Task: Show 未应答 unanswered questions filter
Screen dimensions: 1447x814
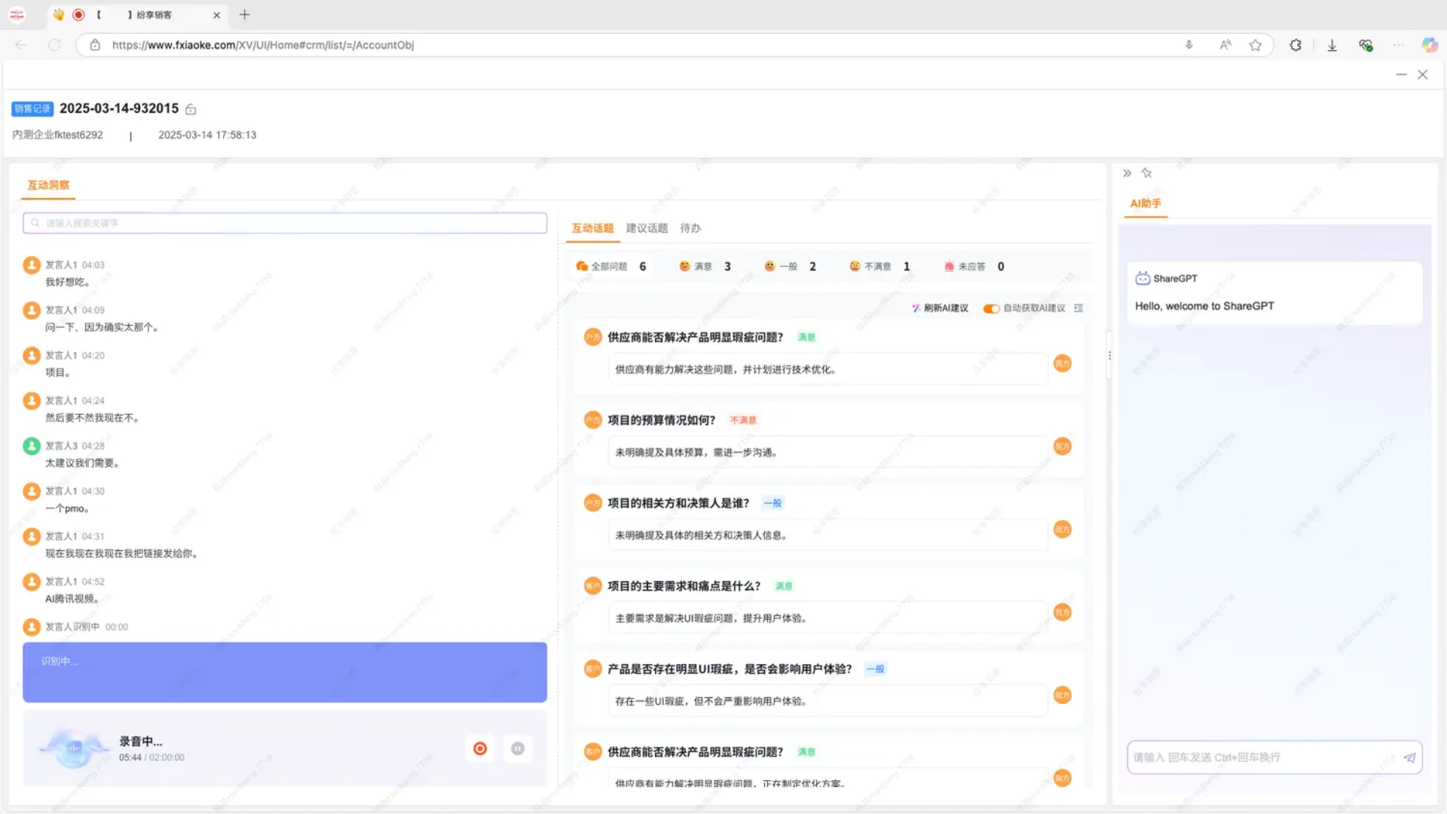Action: (971, 267)
